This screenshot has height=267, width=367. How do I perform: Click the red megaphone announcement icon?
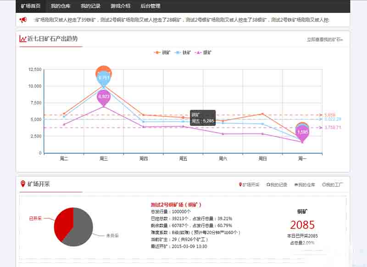pyautogui.click(x=23, y=20)
